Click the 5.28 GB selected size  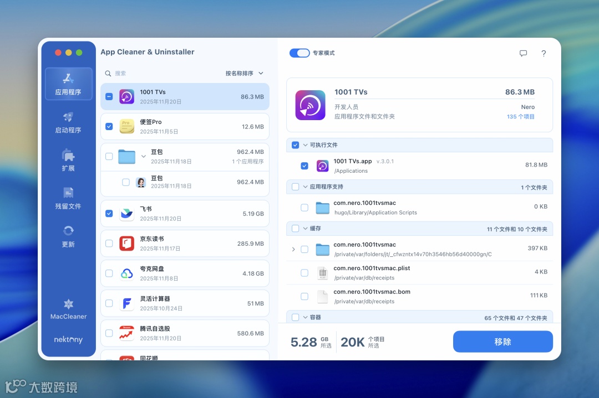point(311,342)
